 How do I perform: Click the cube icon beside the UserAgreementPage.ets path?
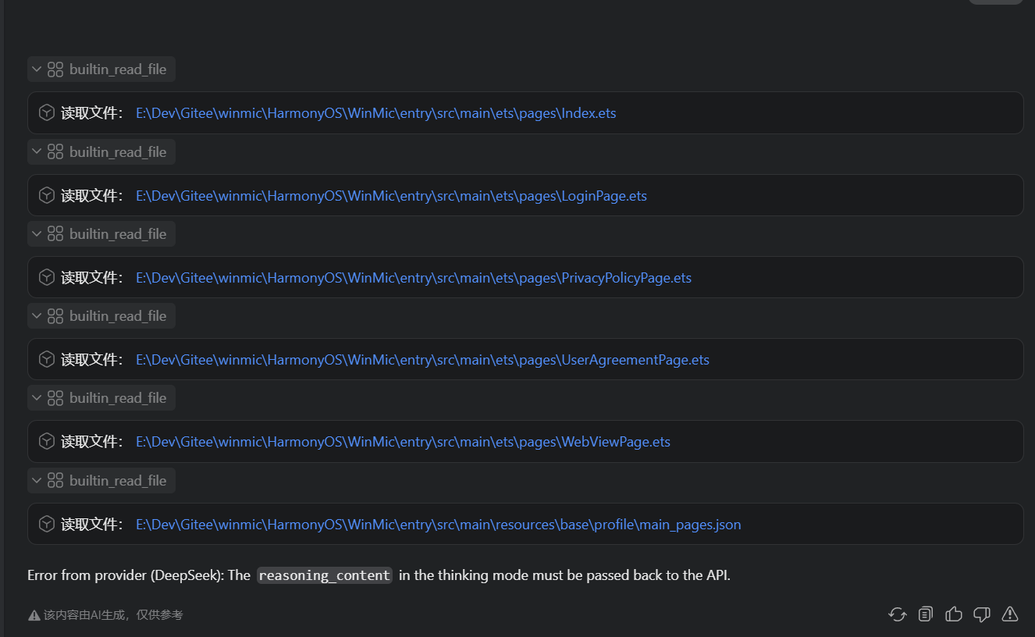pyautogui.click(x=47, y=359)
